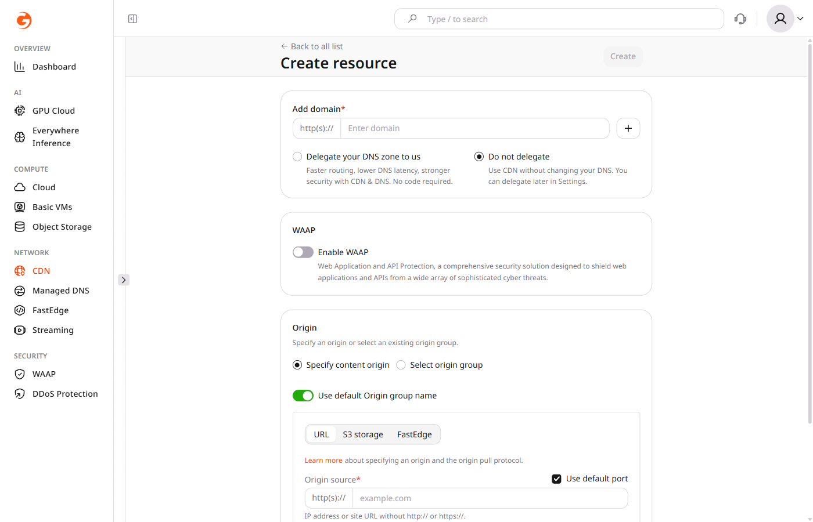Click the Origin source example.com field
This screenshot has width=813, height=522.
490,498
